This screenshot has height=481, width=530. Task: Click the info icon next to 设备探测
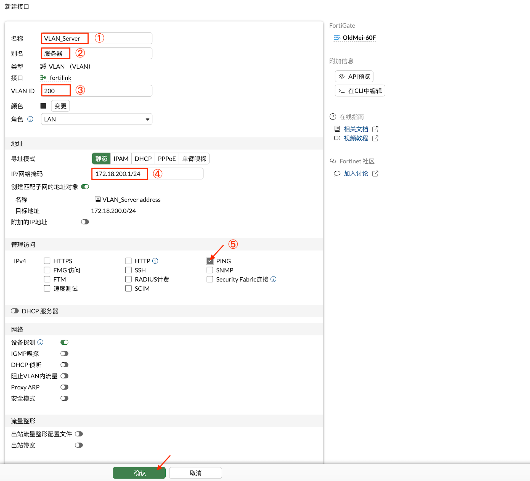point(40,342)
